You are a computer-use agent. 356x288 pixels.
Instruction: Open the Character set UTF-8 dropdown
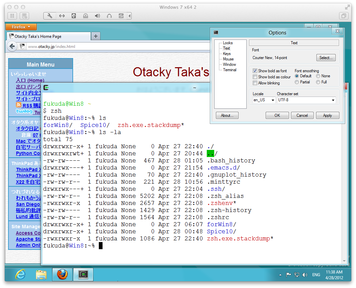click(306, 100)
